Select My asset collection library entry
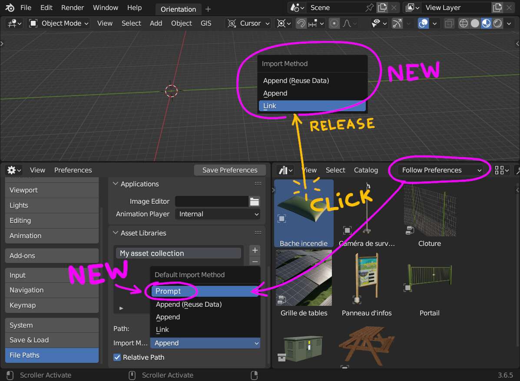This screenshot has width=520, height=381. pyautogui.click(x=179, y=253)
